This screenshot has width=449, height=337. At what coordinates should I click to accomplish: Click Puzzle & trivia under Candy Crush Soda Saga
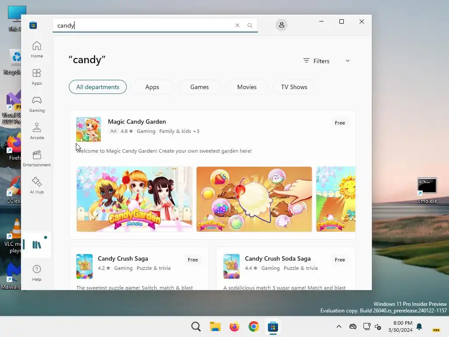click(x=301, y=268)
